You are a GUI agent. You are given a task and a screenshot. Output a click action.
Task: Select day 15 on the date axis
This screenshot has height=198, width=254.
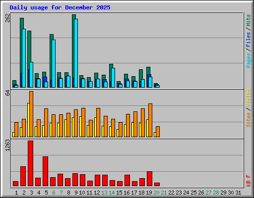tap(119, 193)
